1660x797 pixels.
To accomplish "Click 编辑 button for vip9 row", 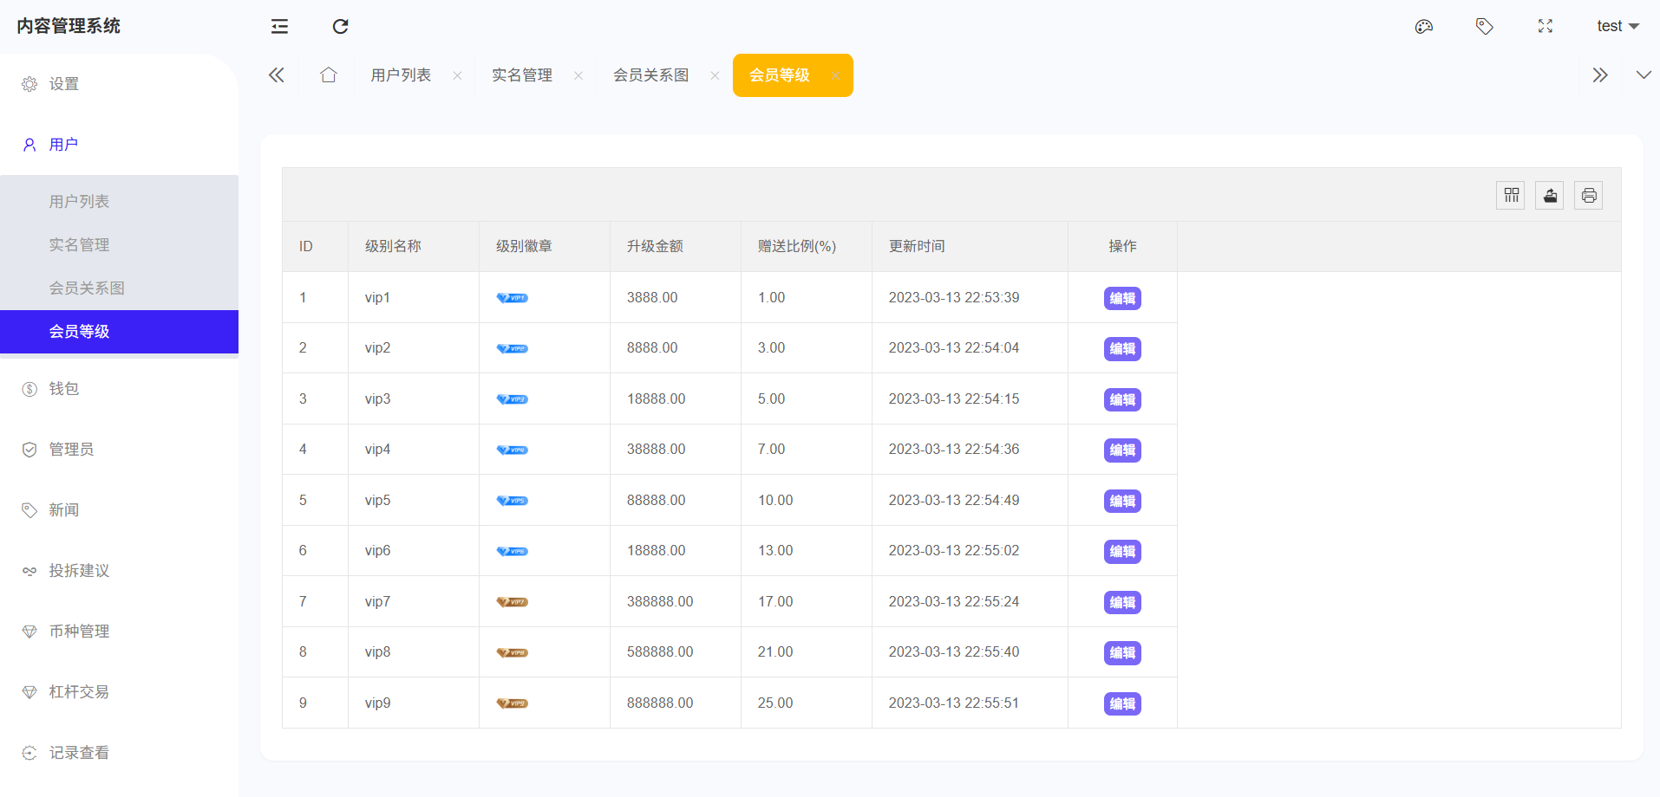I will pyautogui.click(x=1121, y=703).
